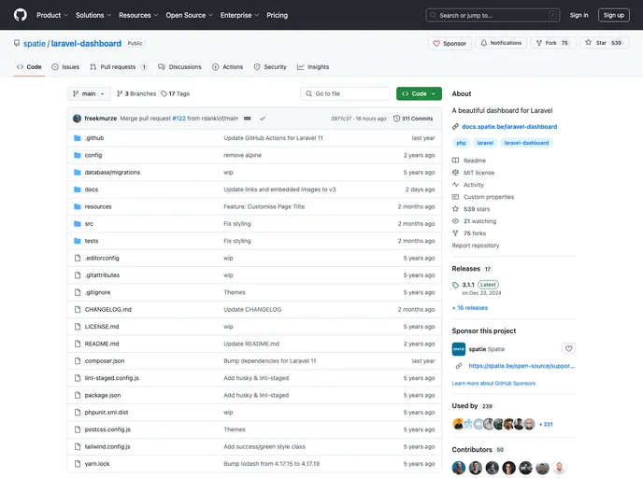643x478 pixels.
Task: Star the repository
Action: click(x=604, y=43)
